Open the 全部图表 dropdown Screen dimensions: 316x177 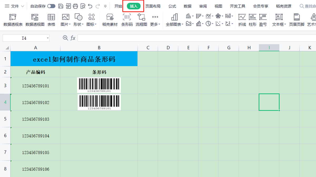175,20
